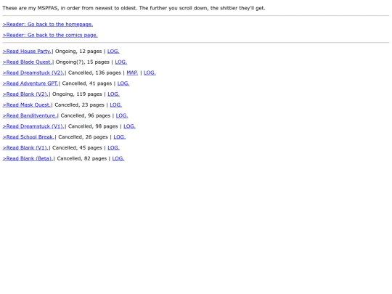Open Read Blank (V2) link
Screen dimensions: 392x294
(x=25, y=94)
